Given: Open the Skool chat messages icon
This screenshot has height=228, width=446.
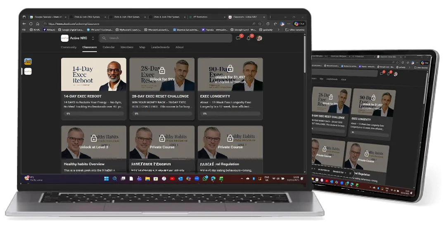Looking at the screenshot, I should coord(238,38).
